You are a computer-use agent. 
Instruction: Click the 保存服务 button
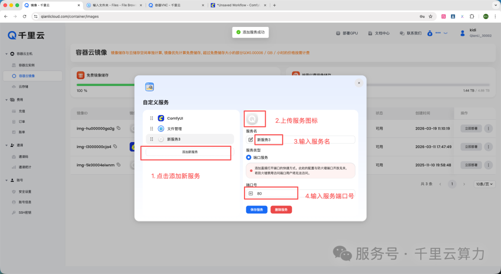coord(257,210)
